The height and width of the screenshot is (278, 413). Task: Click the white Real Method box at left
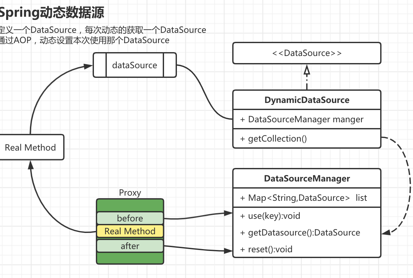click(31, 148)
